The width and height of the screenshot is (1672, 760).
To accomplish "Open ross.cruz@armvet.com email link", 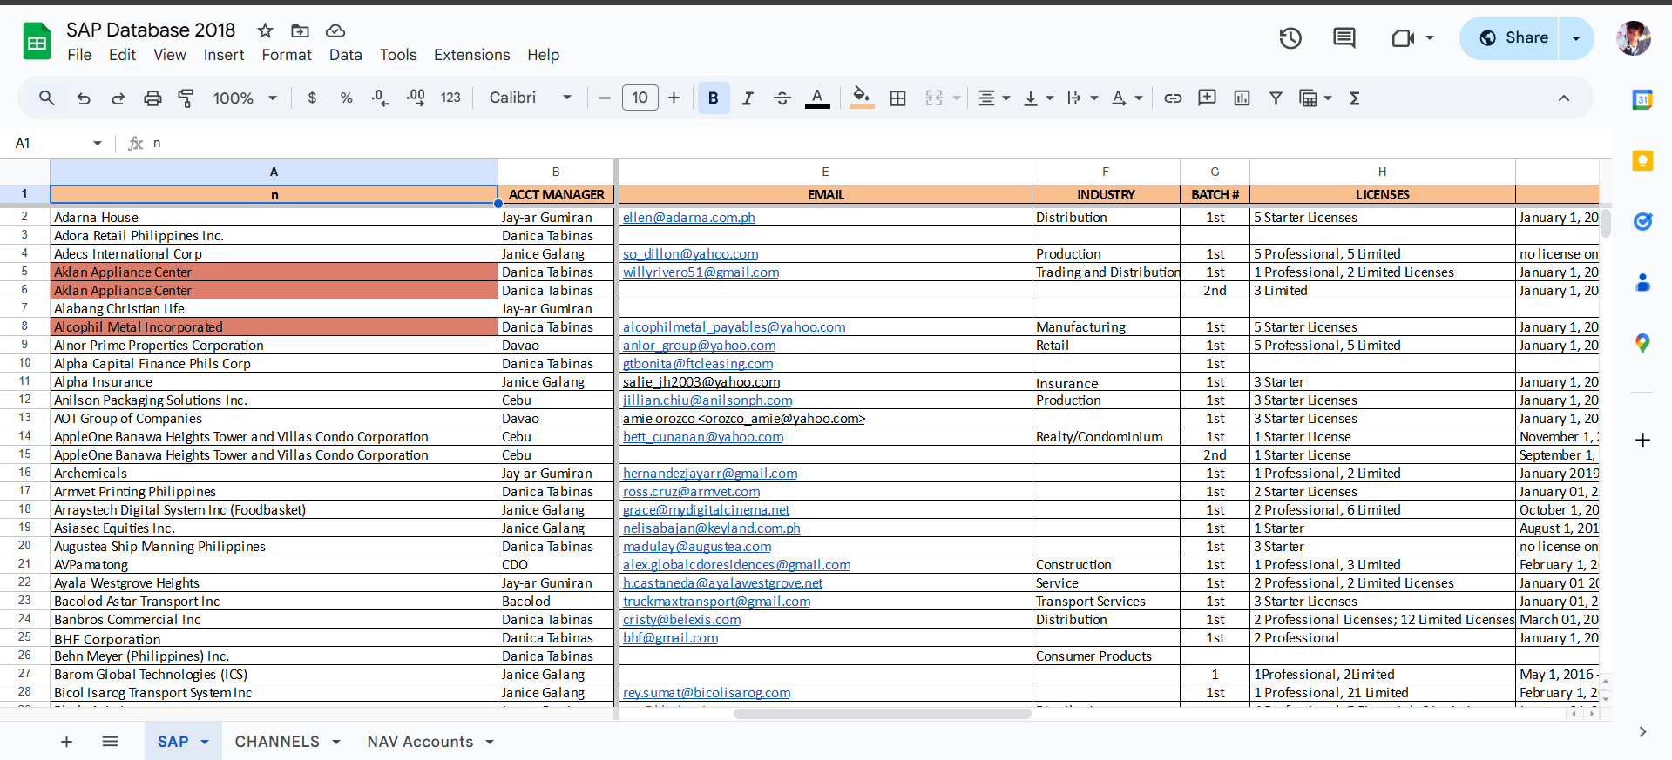I will pyautogui.click(x=692, y=492).
